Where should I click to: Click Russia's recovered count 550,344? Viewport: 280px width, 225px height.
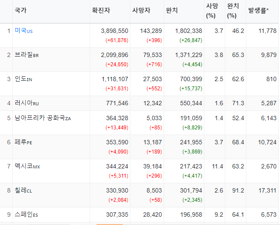pyautogui.click(x=191, y=103)
